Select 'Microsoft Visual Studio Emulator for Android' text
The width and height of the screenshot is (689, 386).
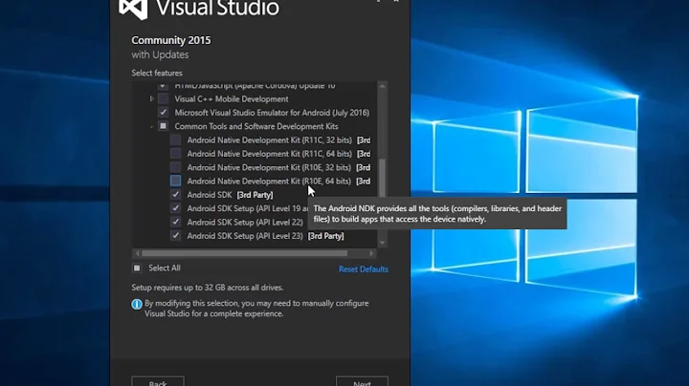coord(272,113)
